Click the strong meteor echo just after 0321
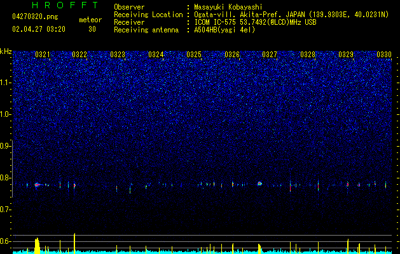400x254 pixels. (x=37, y=185)
